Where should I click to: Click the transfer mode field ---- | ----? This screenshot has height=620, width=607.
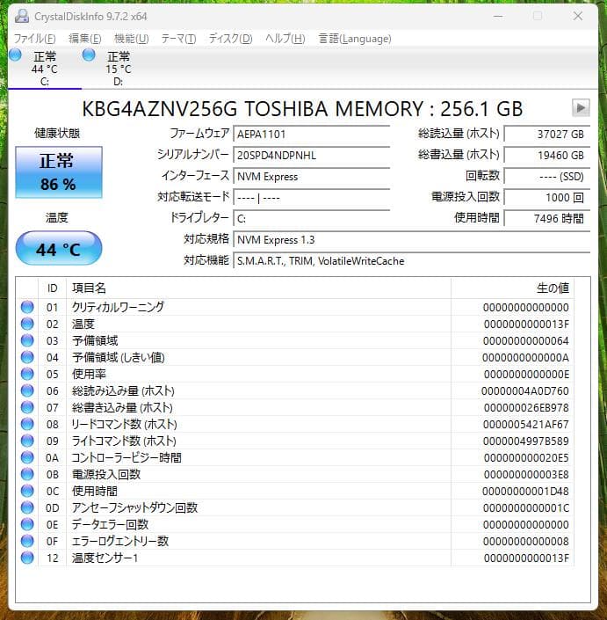(x=312, y=197)
